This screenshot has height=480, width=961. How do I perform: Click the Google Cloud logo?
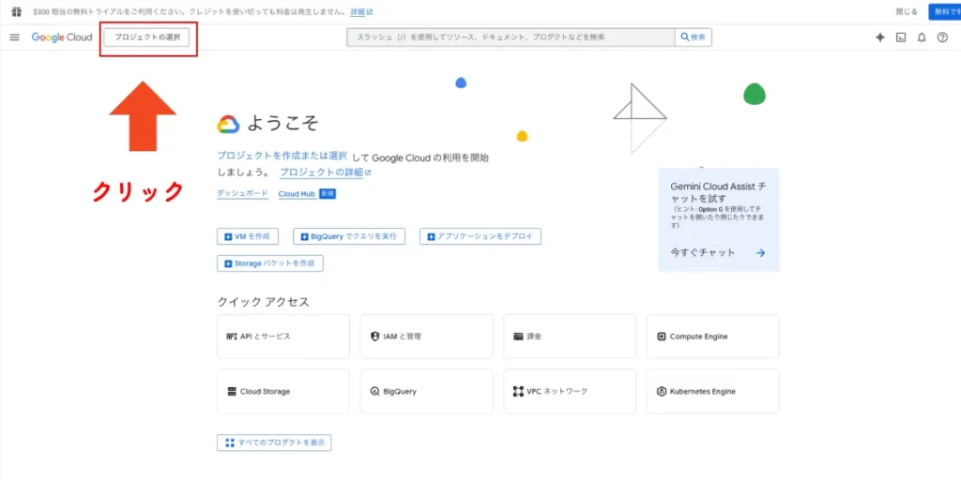[62, 37]
